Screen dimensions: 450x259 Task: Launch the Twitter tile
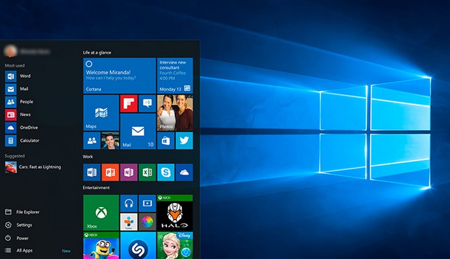point(184,141)
